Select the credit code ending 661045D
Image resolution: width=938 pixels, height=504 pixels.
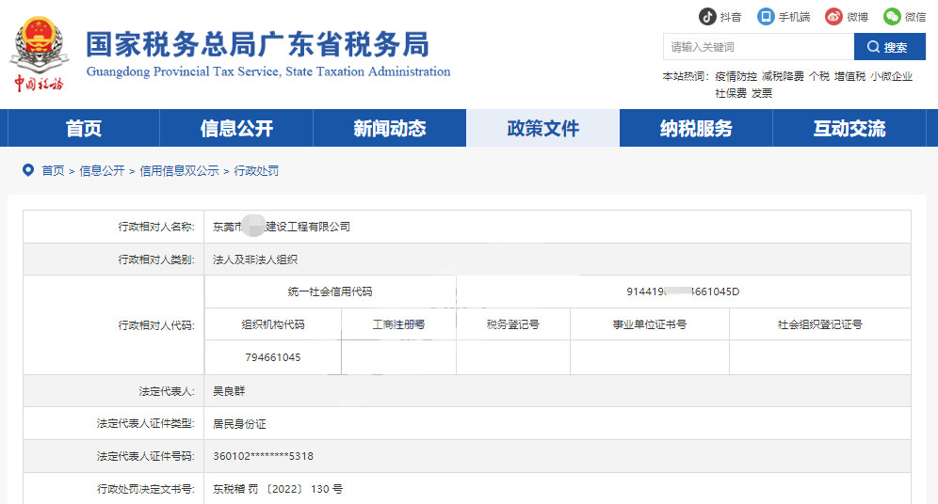pos(683,291)
